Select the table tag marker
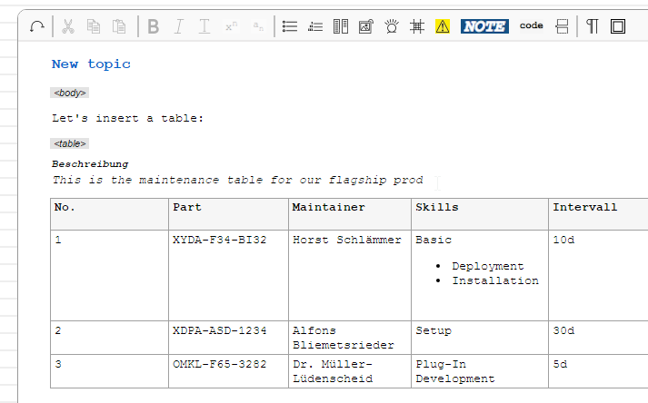 pos(70,143)
